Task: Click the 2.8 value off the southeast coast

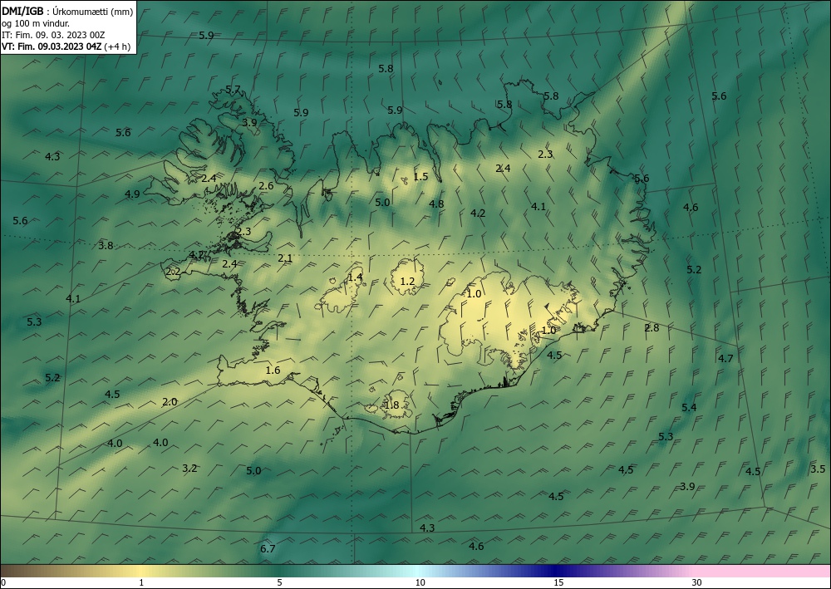Action: pos(652,328)
